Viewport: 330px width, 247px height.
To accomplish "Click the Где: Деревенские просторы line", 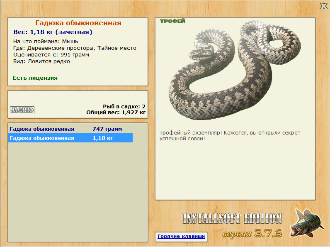I will [x=75, y=48].
